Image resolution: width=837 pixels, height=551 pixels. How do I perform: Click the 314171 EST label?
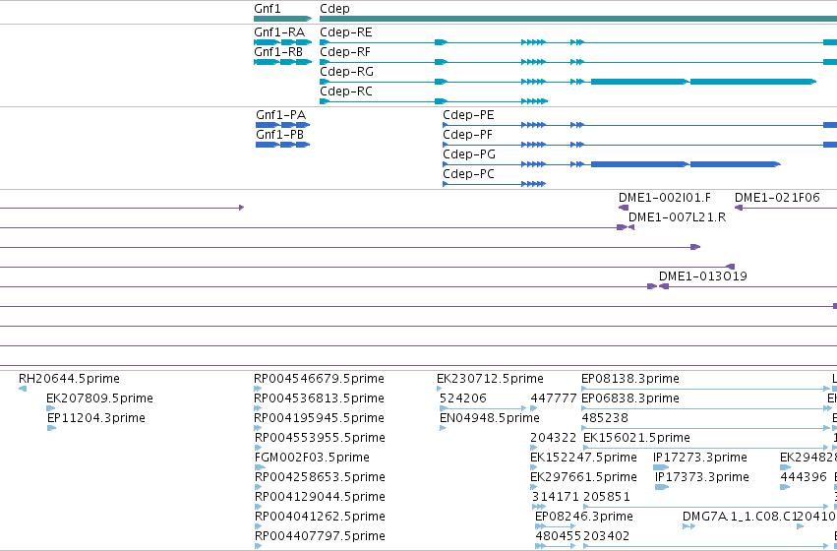[x=555, y=497]
